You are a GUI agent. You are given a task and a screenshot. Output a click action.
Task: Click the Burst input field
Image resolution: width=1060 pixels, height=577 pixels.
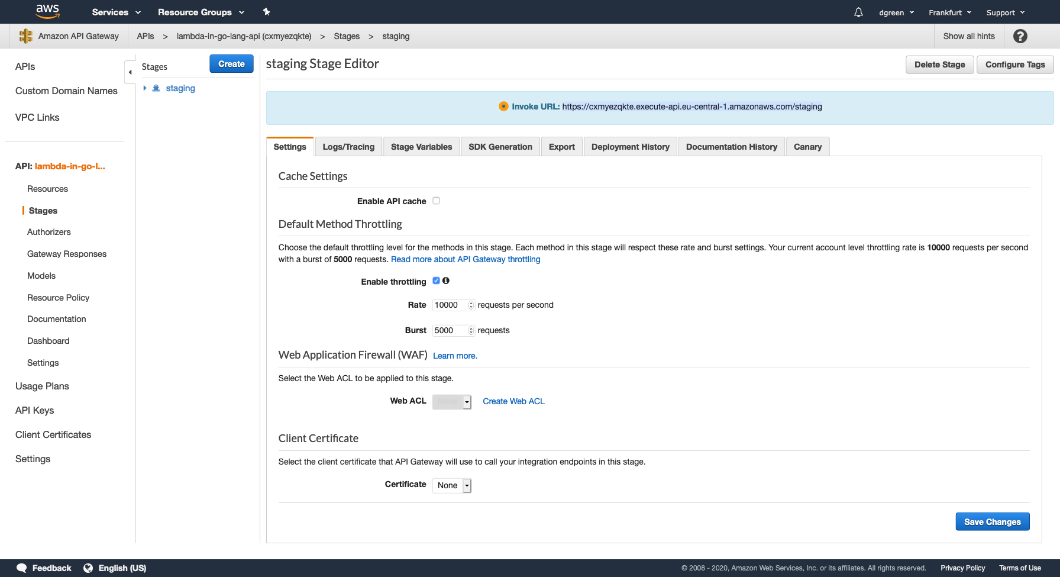[x=453, y=331]
